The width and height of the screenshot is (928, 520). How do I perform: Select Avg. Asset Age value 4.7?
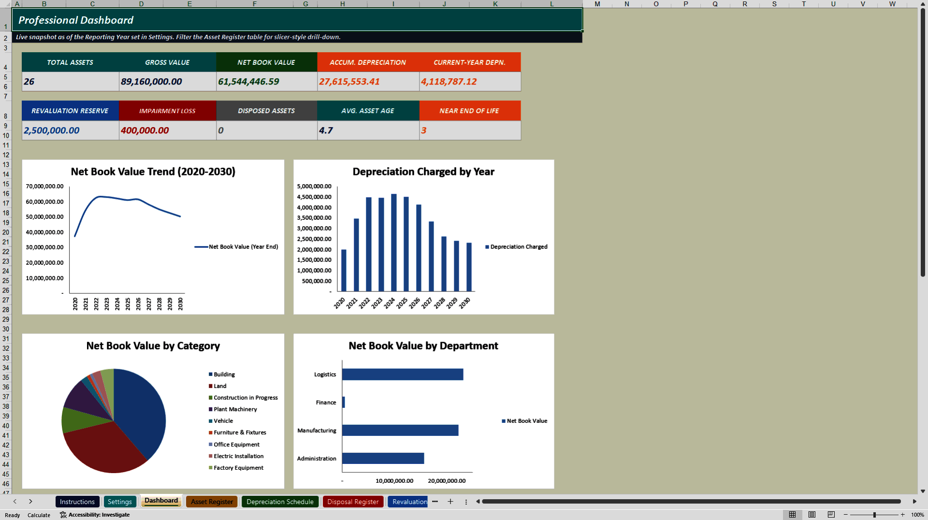[x=368, y=130]
